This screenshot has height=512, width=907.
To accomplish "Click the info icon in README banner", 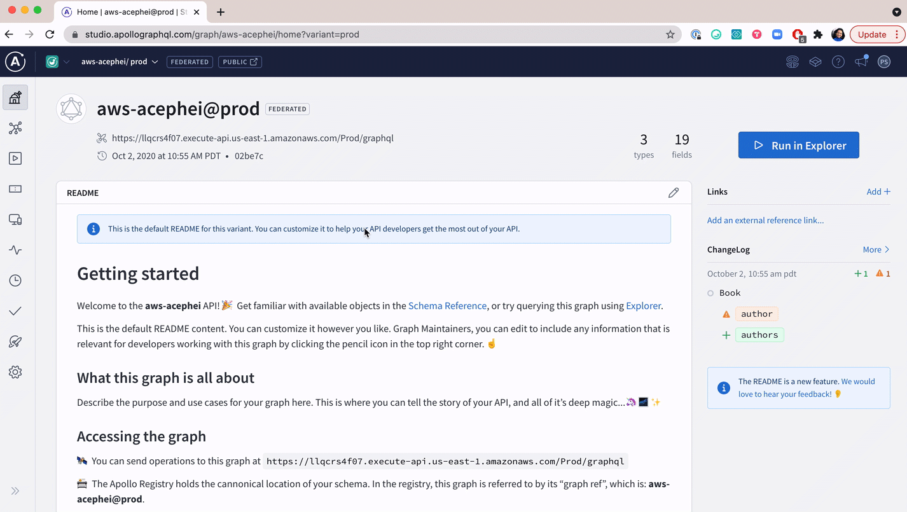I will (x=93, y=229).
